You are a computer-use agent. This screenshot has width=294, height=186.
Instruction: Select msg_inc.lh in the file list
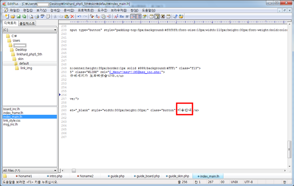click(10, 124)
